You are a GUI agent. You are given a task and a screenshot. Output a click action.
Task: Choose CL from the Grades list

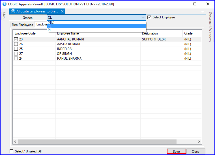pos(96,26)
